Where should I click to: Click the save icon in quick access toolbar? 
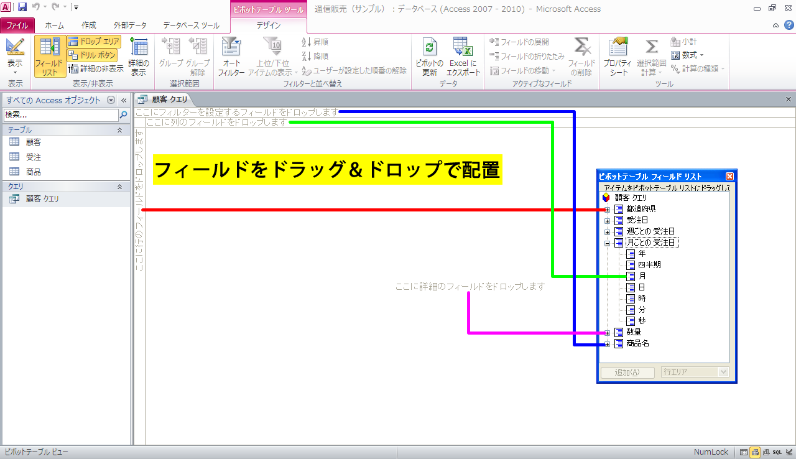pyautogui.click(x=22, y=7)
